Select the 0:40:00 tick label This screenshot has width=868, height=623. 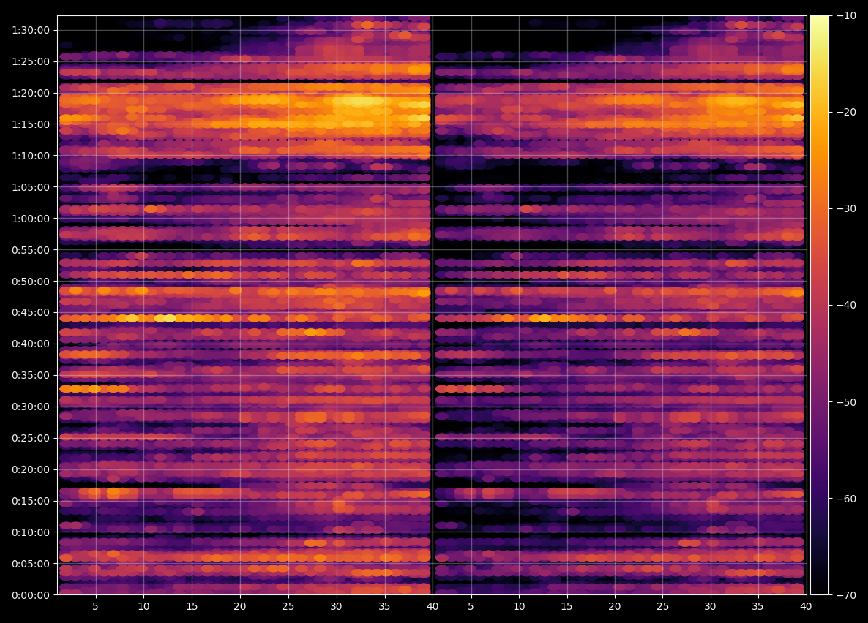pos(31,344)
